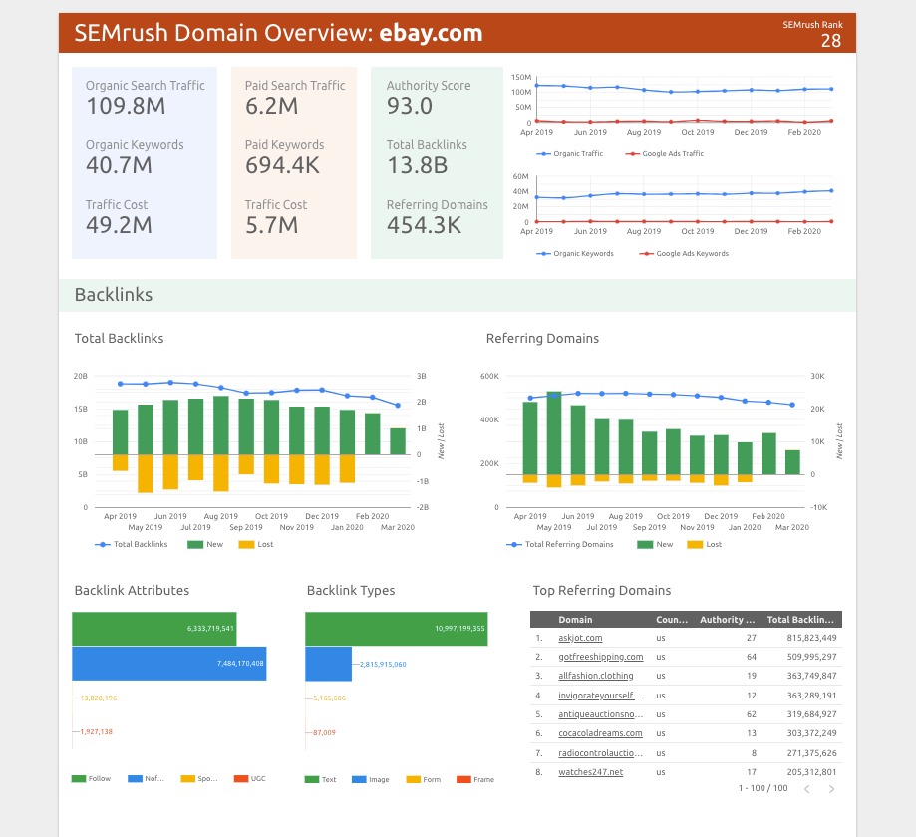Click the Backlink Types chart title
This screenshot has width=916, height=837.
pyautogui.click(x=351, y=591)
